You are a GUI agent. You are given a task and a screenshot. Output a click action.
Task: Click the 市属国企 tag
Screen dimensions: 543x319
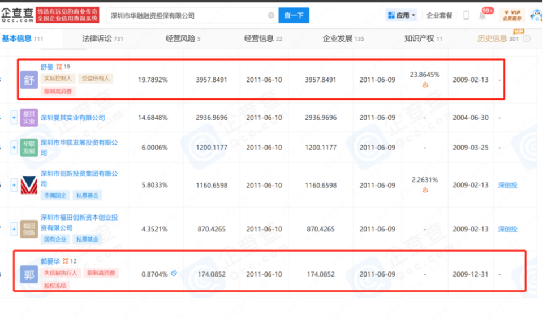(55, 195)
